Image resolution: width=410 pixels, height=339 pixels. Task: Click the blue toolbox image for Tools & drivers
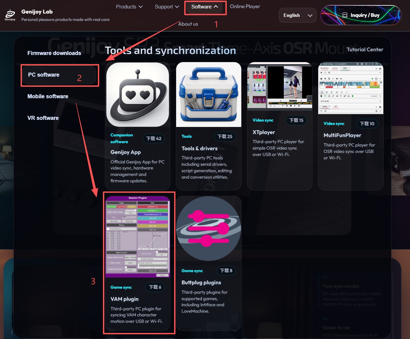209,95
